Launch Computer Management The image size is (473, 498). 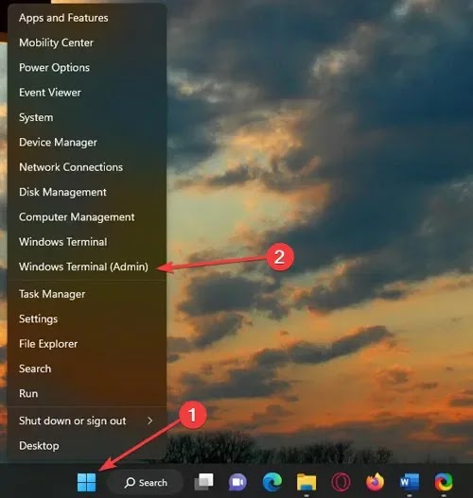click(x=86, y=217)
